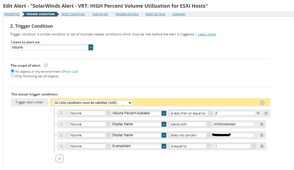Open Volume object dropdown in Percent Available row
Image resolution: width=294 pixels, height=170 pixels.
(89, 113)
